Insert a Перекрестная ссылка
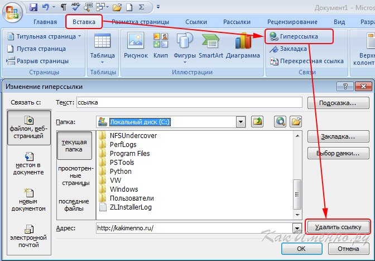Image resolution: width=375 pixels, height=261 pixels. tap(306, 61)
